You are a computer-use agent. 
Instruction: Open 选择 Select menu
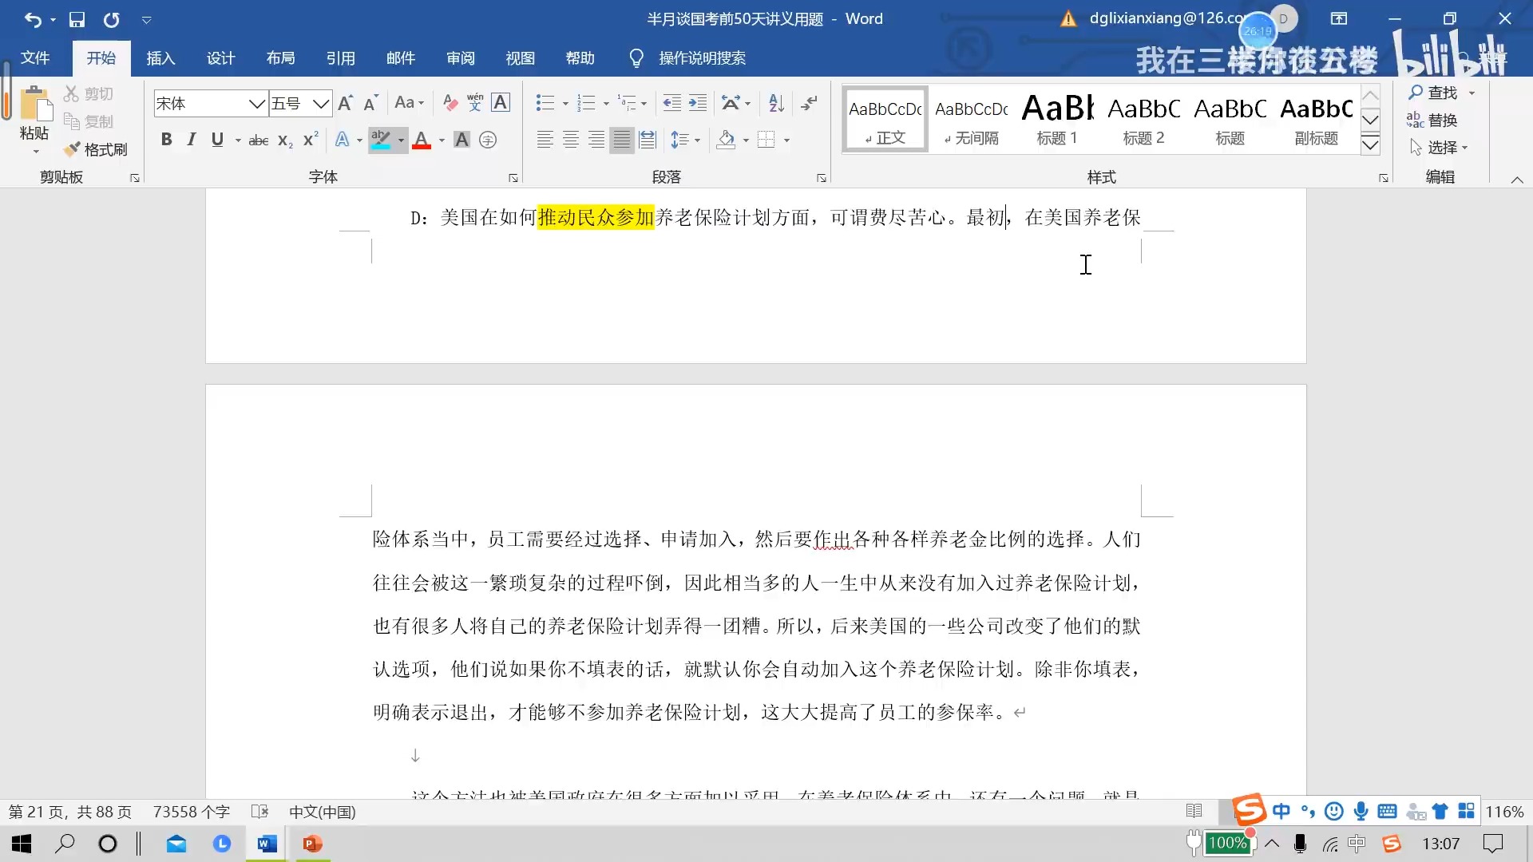click(x=1439, y=147)
